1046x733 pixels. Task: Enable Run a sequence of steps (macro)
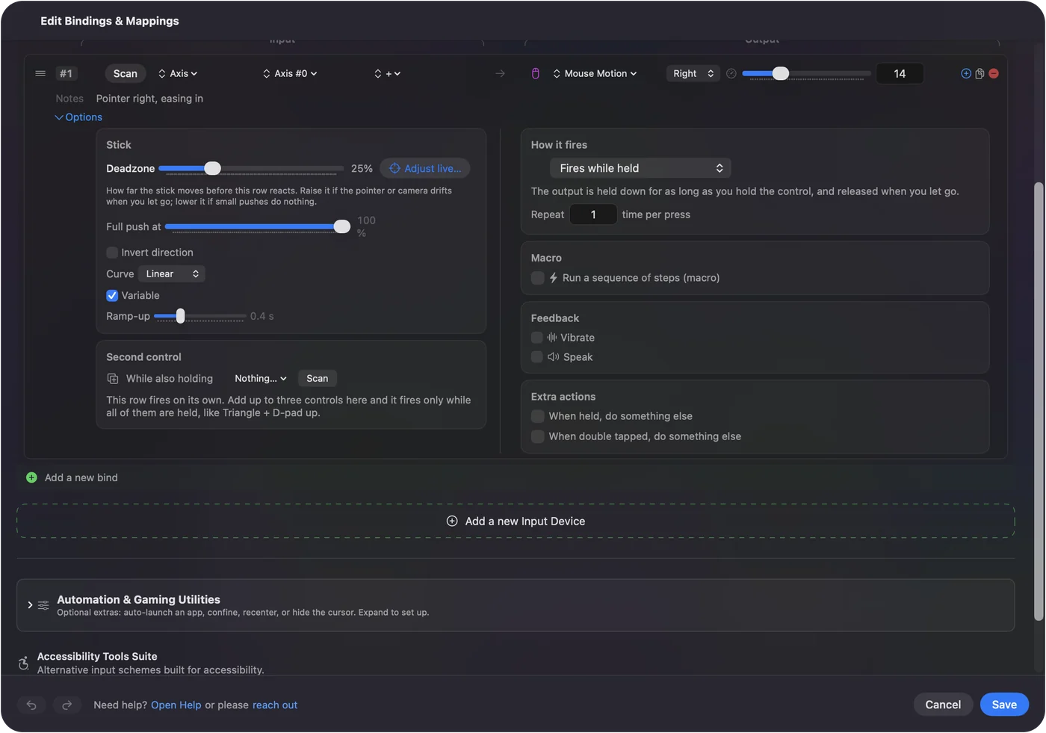coord(537,278)
